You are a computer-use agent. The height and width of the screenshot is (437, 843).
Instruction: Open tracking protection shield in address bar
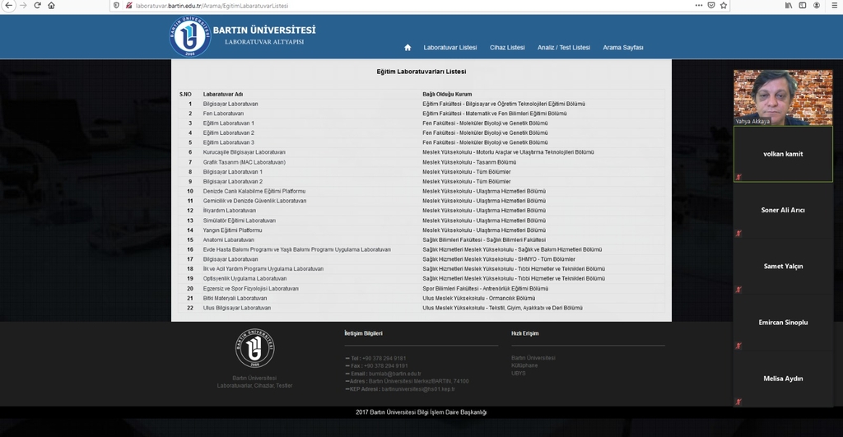tap(116, 5)
